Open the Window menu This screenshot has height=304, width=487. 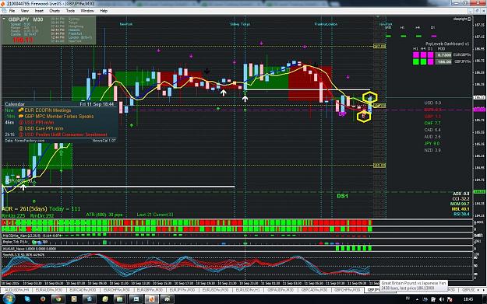87,11
